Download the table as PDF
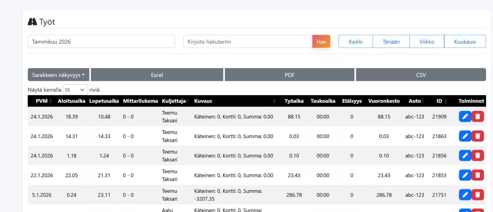This screenshot has width=493, height=212. (x=290, y=75)
